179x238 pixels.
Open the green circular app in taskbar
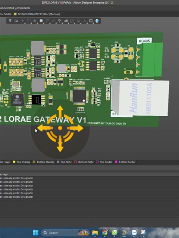(x=114, y=233)
